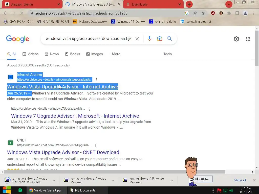This screenshot has width=259, height=194.
Task: Close the Amazon Sign In tab
Action: pos(59,4)
